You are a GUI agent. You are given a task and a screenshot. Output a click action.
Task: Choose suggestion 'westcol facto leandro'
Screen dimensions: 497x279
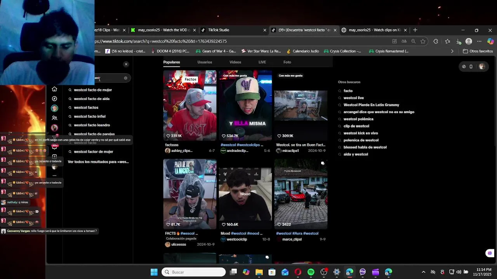pos(92,125)
